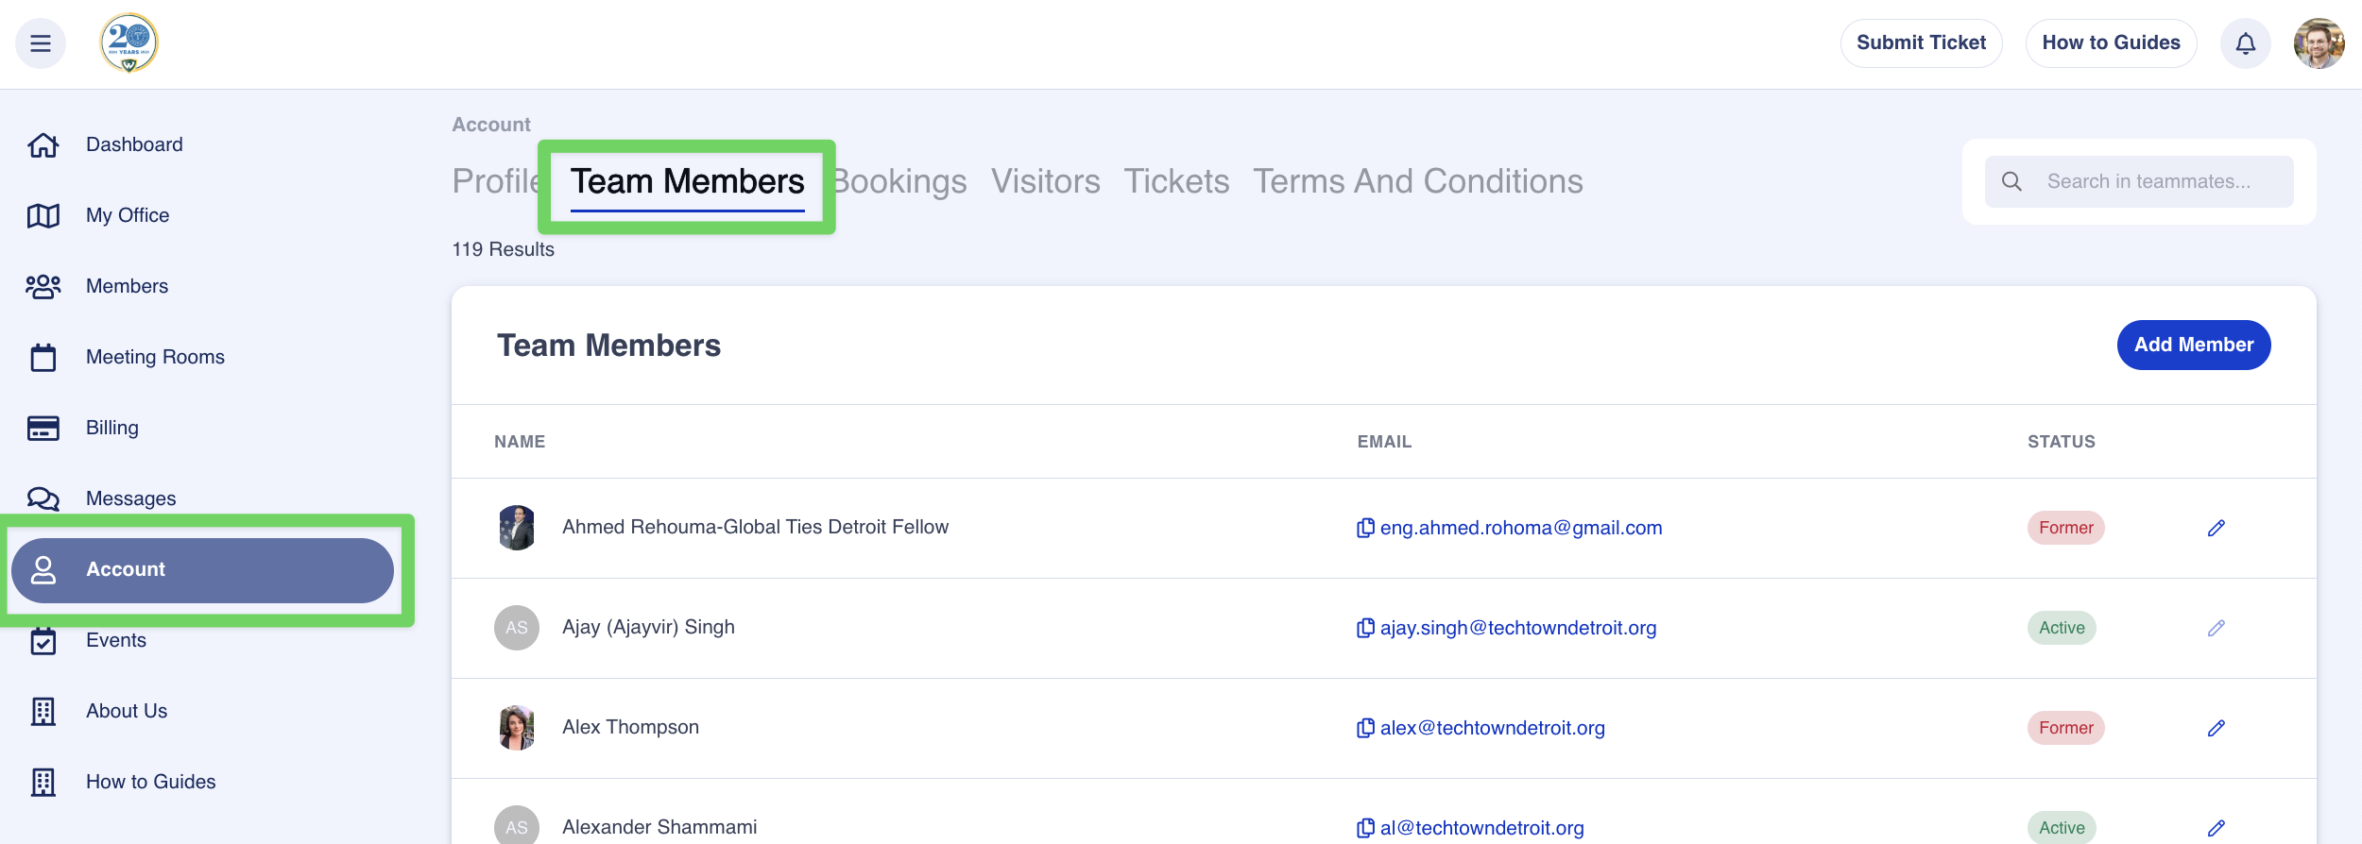The width and height of the screenshot is (2362, 844).
Task: Click edit pencil for Alexander Shammami
Action: [2216, 828]
